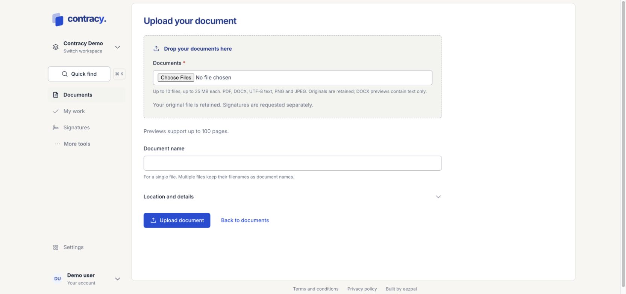The height and width of the screenshot is (294, 626).
Task: Expand the Contracy Demo workspace switcher chevron
Action: 117,47
